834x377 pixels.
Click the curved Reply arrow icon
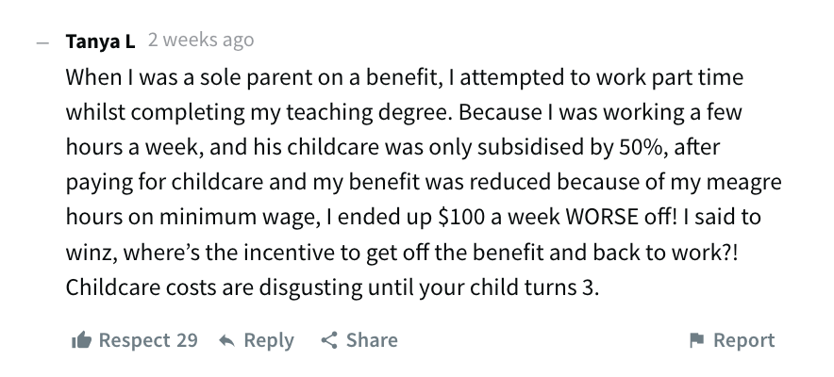point(226,340)
